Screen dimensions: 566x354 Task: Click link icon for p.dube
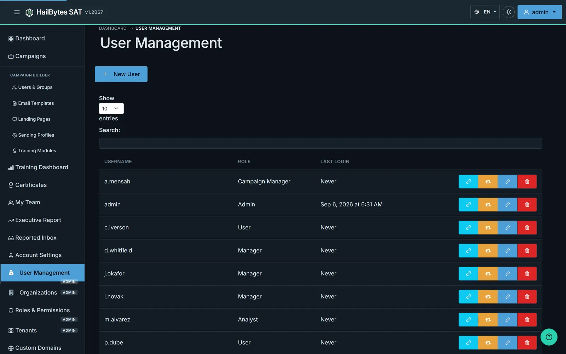click(x=468, y=343)
